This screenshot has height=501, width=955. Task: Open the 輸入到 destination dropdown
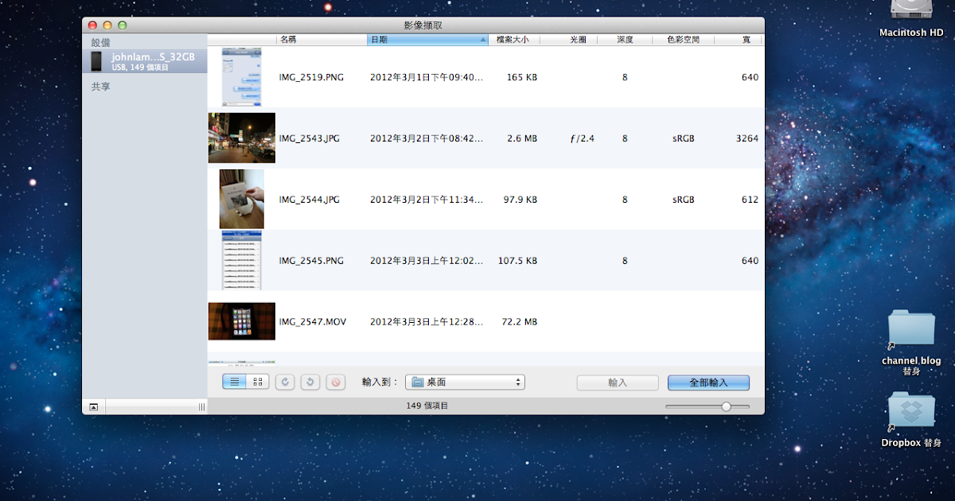click(465, 382)
